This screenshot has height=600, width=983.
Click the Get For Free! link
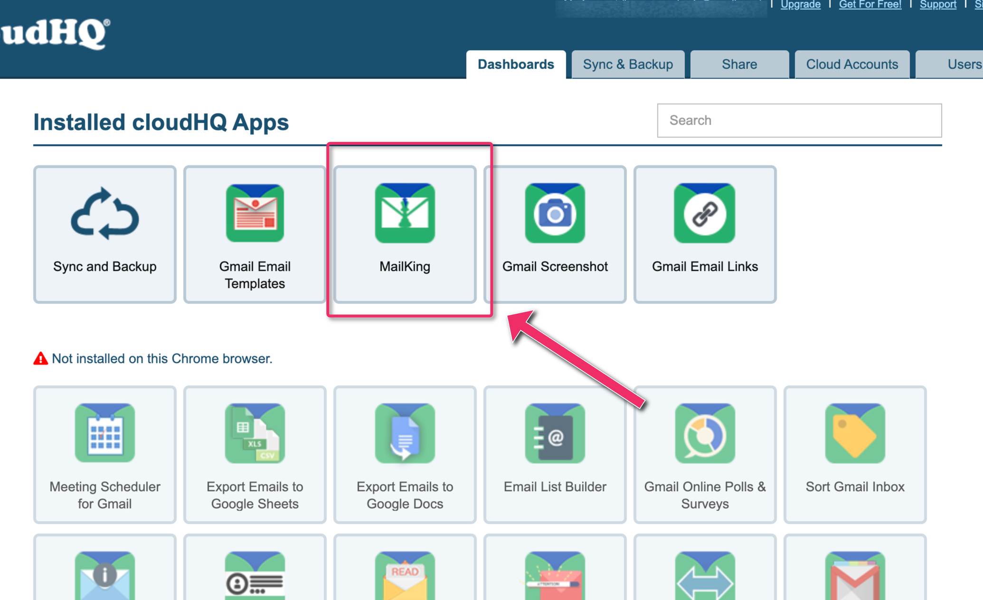[870, 5]
